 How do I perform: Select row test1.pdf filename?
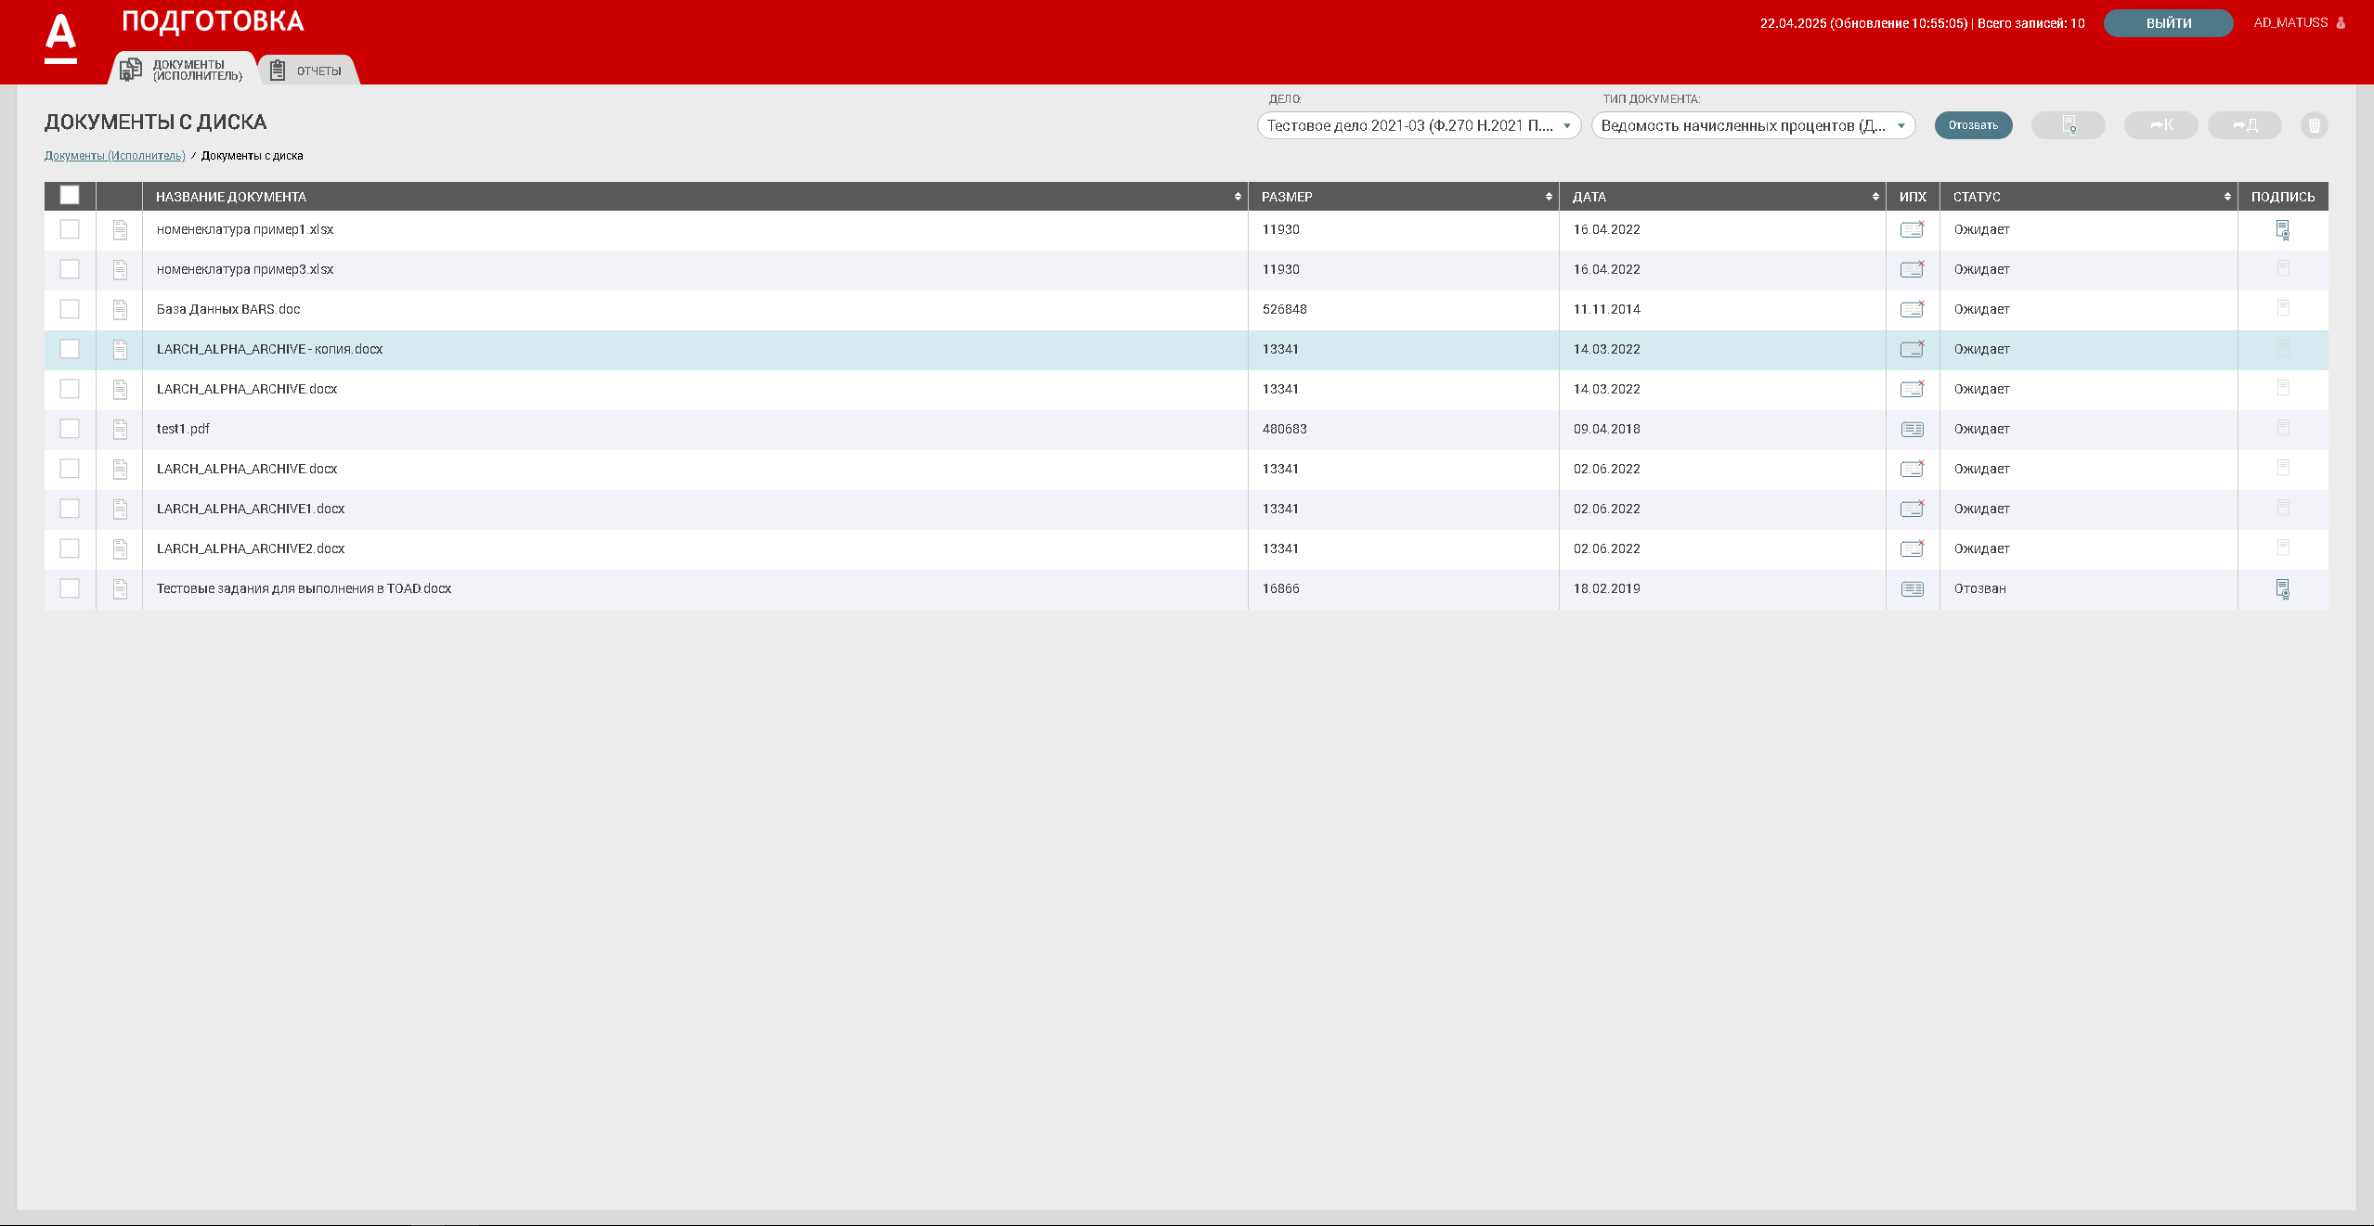(183, 429)
